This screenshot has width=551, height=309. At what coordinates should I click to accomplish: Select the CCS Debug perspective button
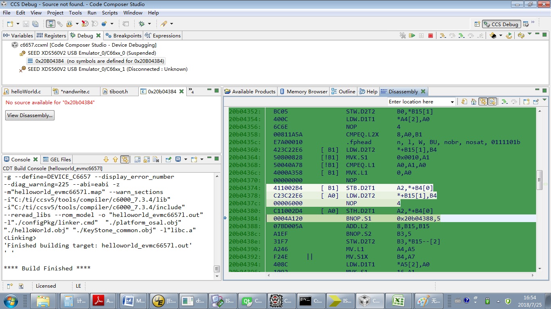(x=501, y=24)
